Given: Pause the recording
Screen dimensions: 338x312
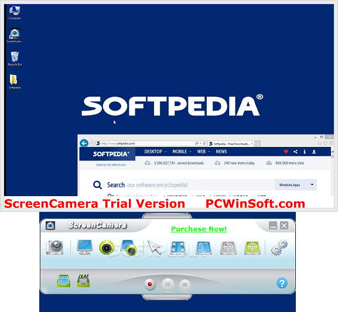Looking at the screenshot, I should (x=168, y=284).
